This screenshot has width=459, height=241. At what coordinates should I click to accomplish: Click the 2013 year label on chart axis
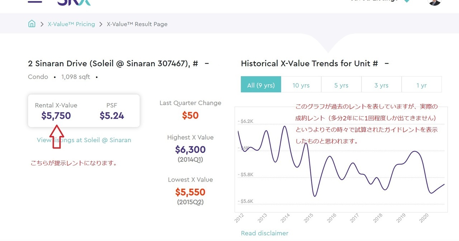click(262, 218)
